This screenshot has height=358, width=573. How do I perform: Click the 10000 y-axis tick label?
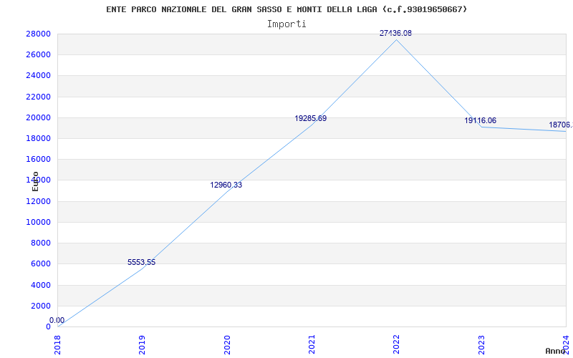pos(38,222)
